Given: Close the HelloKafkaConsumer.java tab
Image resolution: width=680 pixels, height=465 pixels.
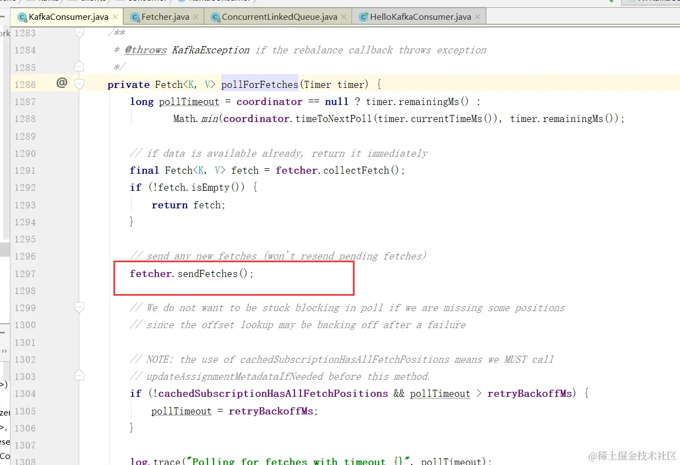Looking at the screenshot, I should click(477, 17).
